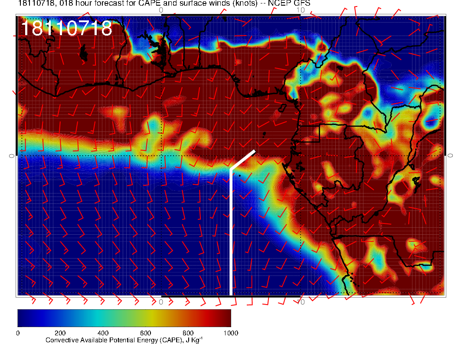Click the "0" tick label at colorbar start

[17, 333]
